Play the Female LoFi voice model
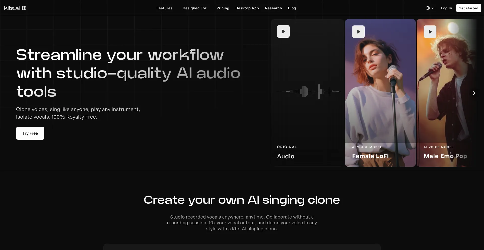The image size is (484, 250). pyautogui.click(x=358, y=32)
